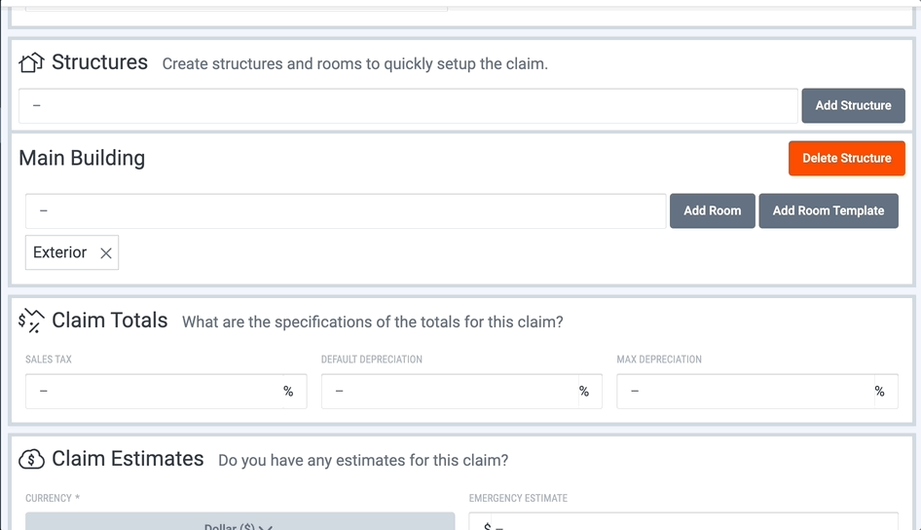Focus the room name input field

pos(346,211)
